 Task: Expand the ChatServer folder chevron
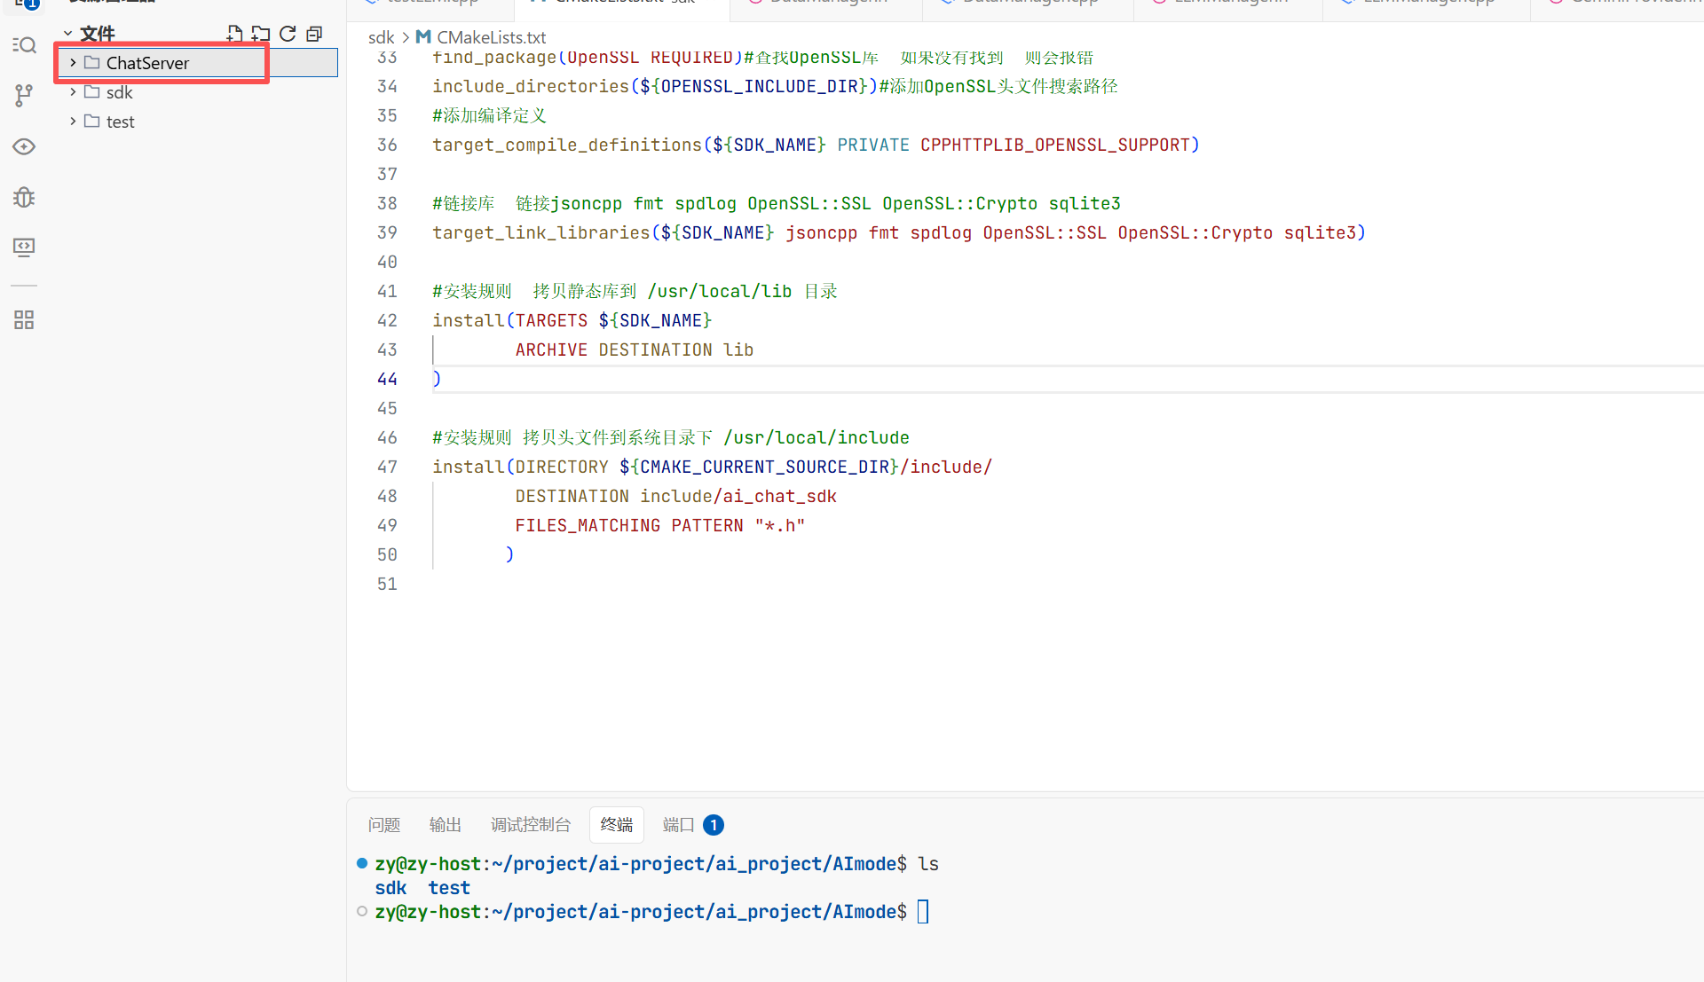point(73,63)
